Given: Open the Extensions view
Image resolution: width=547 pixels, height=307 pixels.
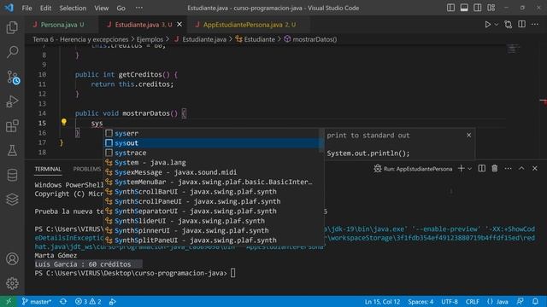Looking at the screenshot, I should [x=12, y=125].
